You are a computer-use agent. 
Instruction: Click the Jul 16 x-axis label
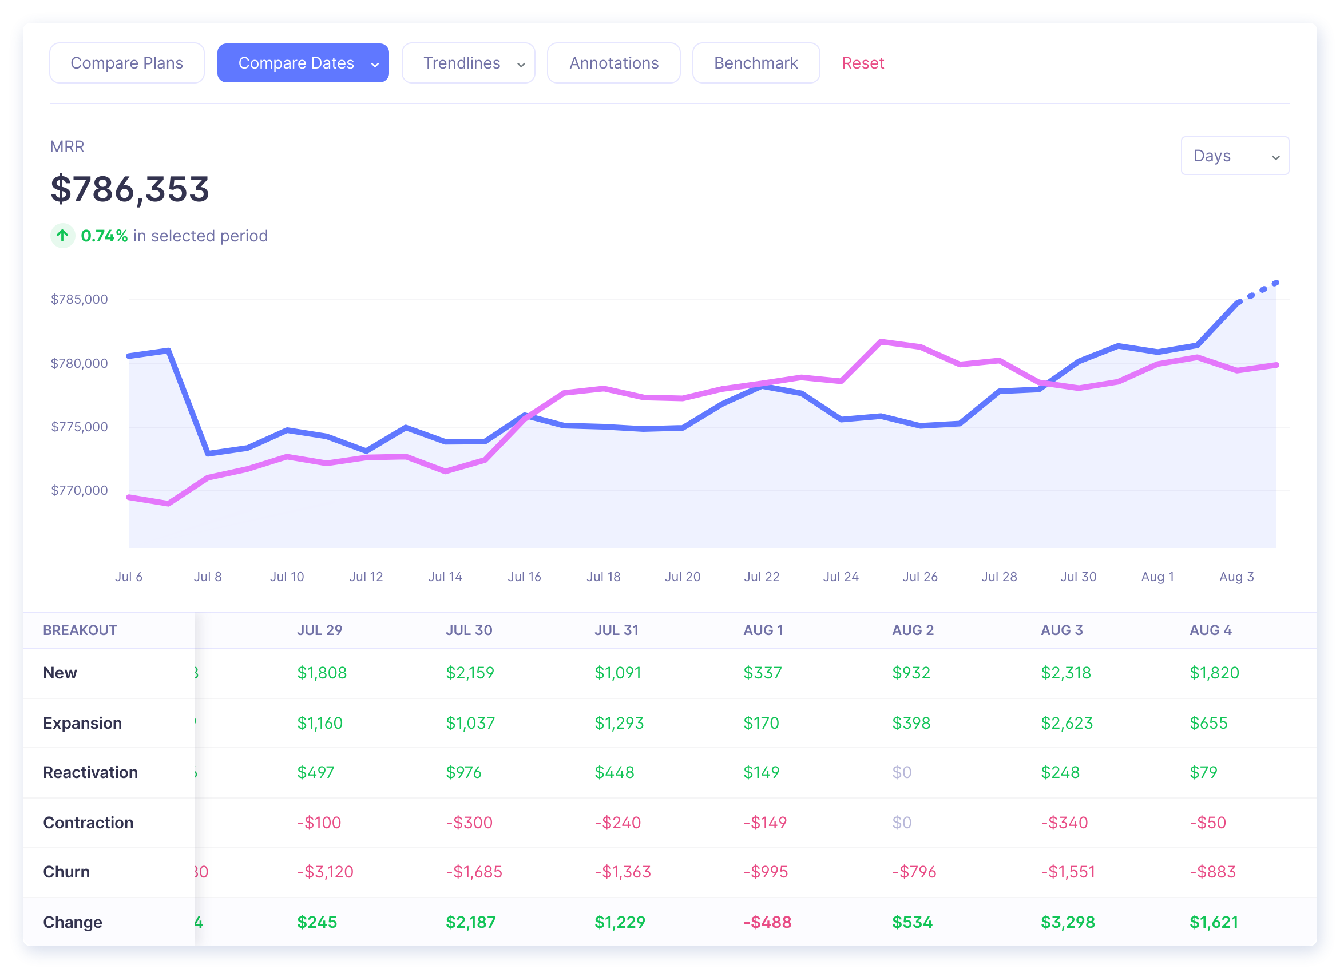pos(524,577)
